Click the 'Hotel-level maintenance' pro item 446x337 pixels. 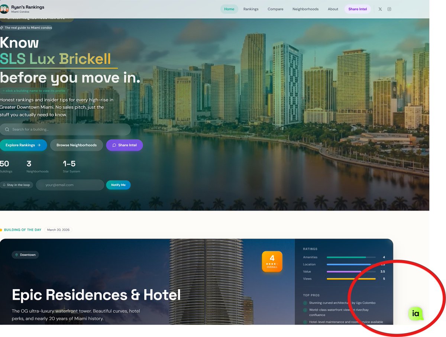346,322
